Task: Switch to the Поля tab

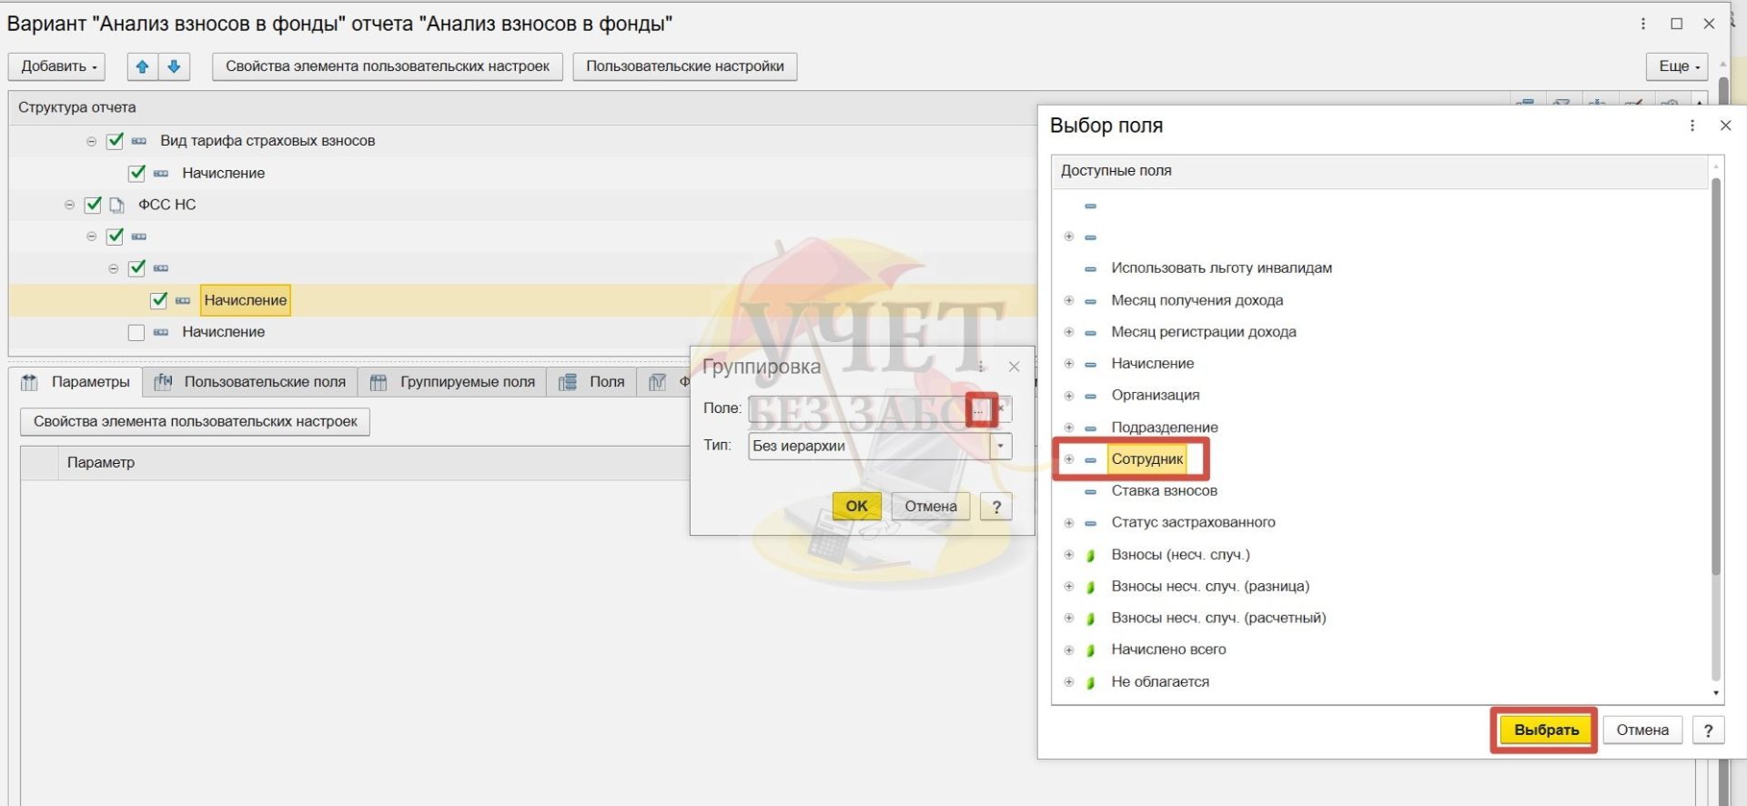Action: [591, 382]
